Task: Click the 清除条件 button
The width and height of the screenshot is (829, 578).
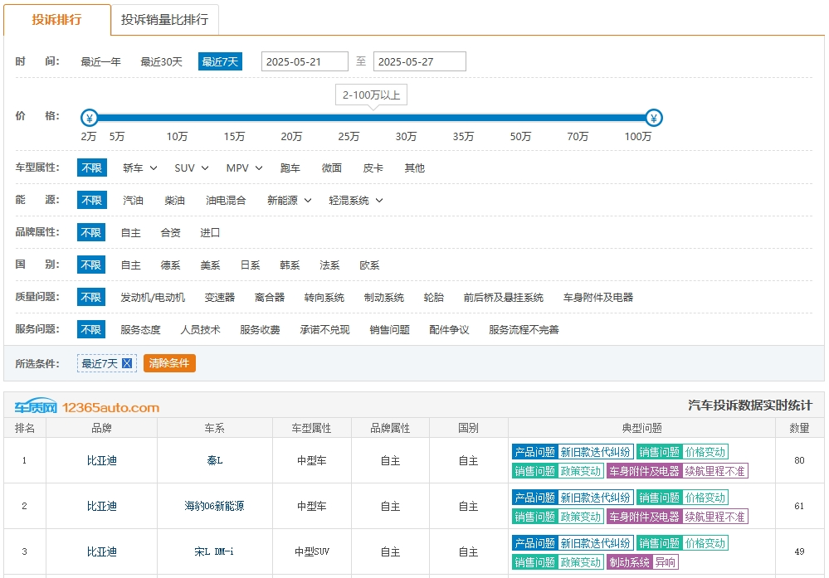Action: pyautogui.click(x=169, y=363)
